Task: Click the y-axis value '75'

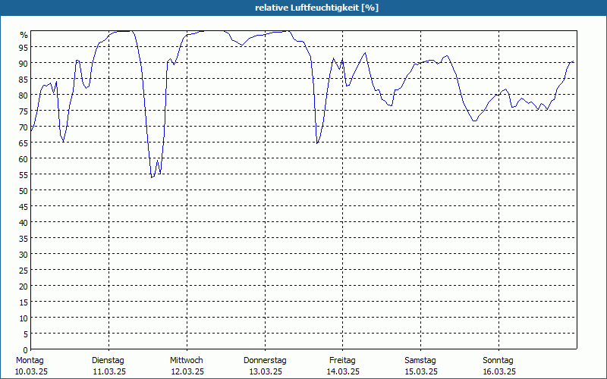Action: pyautogui.click(x=24, y=111)
